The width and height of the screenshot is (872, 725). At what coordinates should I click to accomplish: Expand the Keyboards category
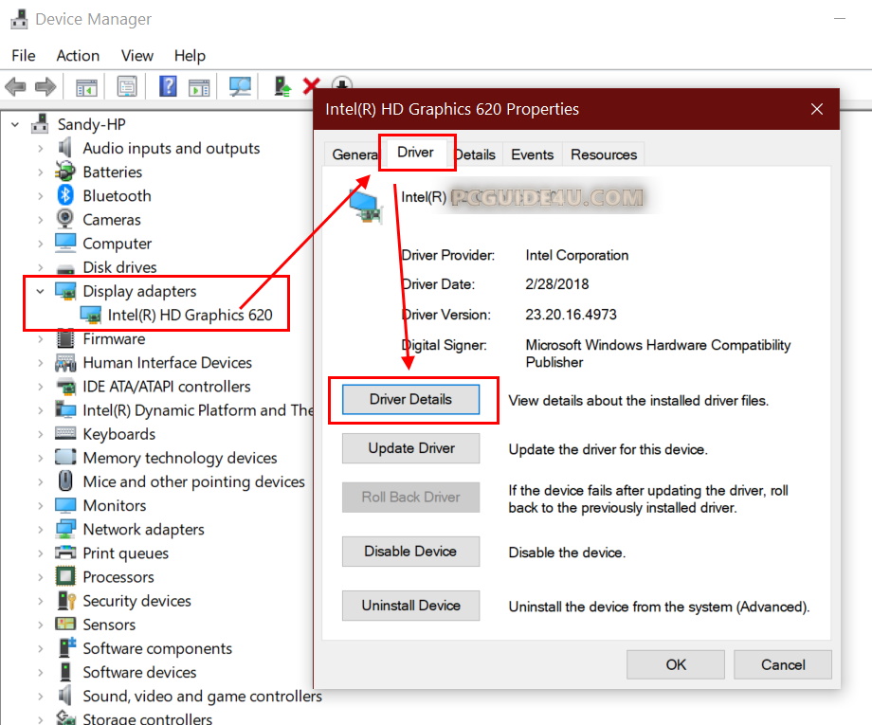40,435
